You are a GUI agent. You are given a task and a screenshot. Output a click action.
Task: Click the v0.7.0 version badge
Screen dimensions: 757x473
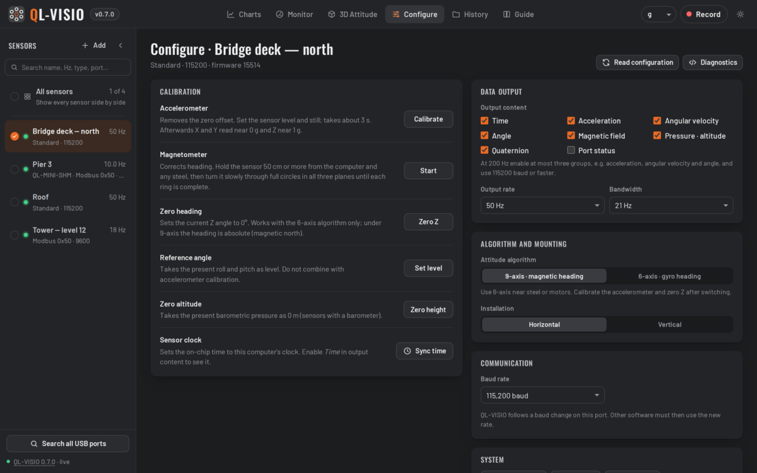click(105, 15)
